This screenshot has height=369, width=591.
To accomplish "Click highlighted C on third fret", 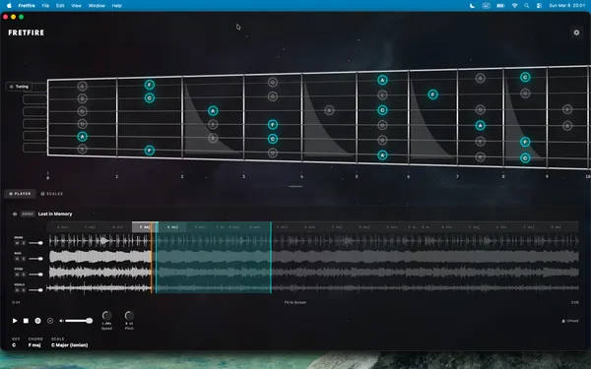I will [x=273, y=139].
